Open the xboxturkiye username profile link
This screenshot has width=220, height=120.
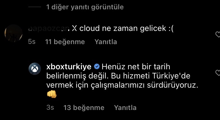click(x=69, y=67)
